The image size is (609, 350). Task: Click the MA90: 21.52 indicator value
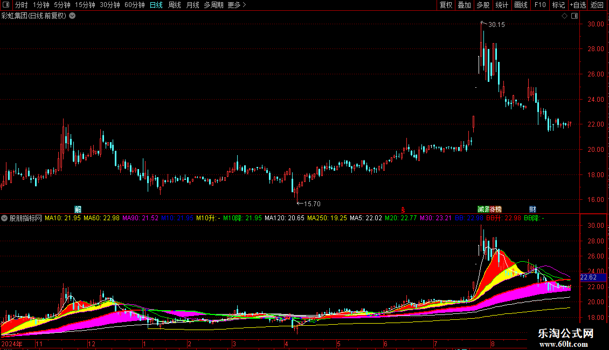[x=141, y=218]
